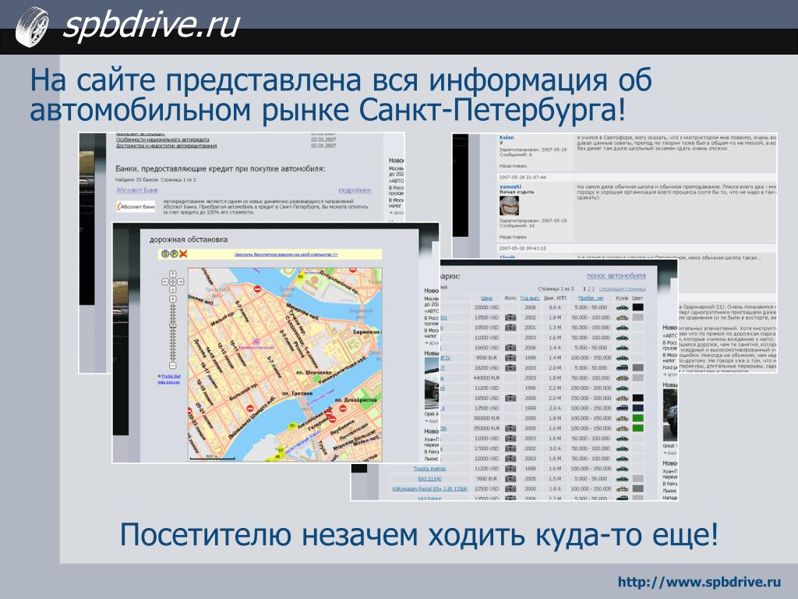Open photo icon in the 12000 USD row
Image resolution: width=798 pixels, height=599 pixels.
coord(510,459)
